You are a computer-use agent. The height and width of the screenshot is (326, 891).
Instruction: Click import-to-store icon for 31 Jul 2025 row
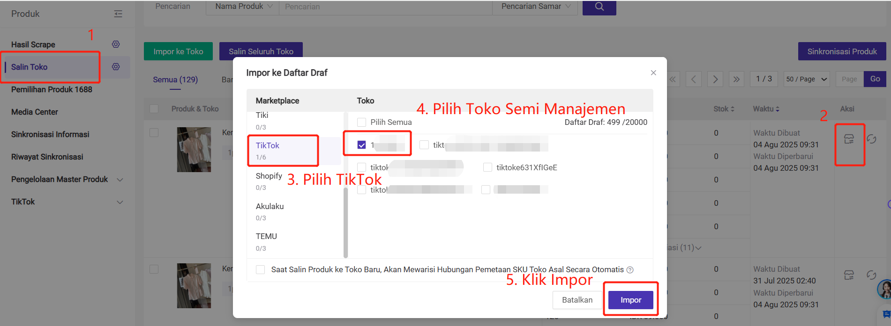(x=849, y=275)
